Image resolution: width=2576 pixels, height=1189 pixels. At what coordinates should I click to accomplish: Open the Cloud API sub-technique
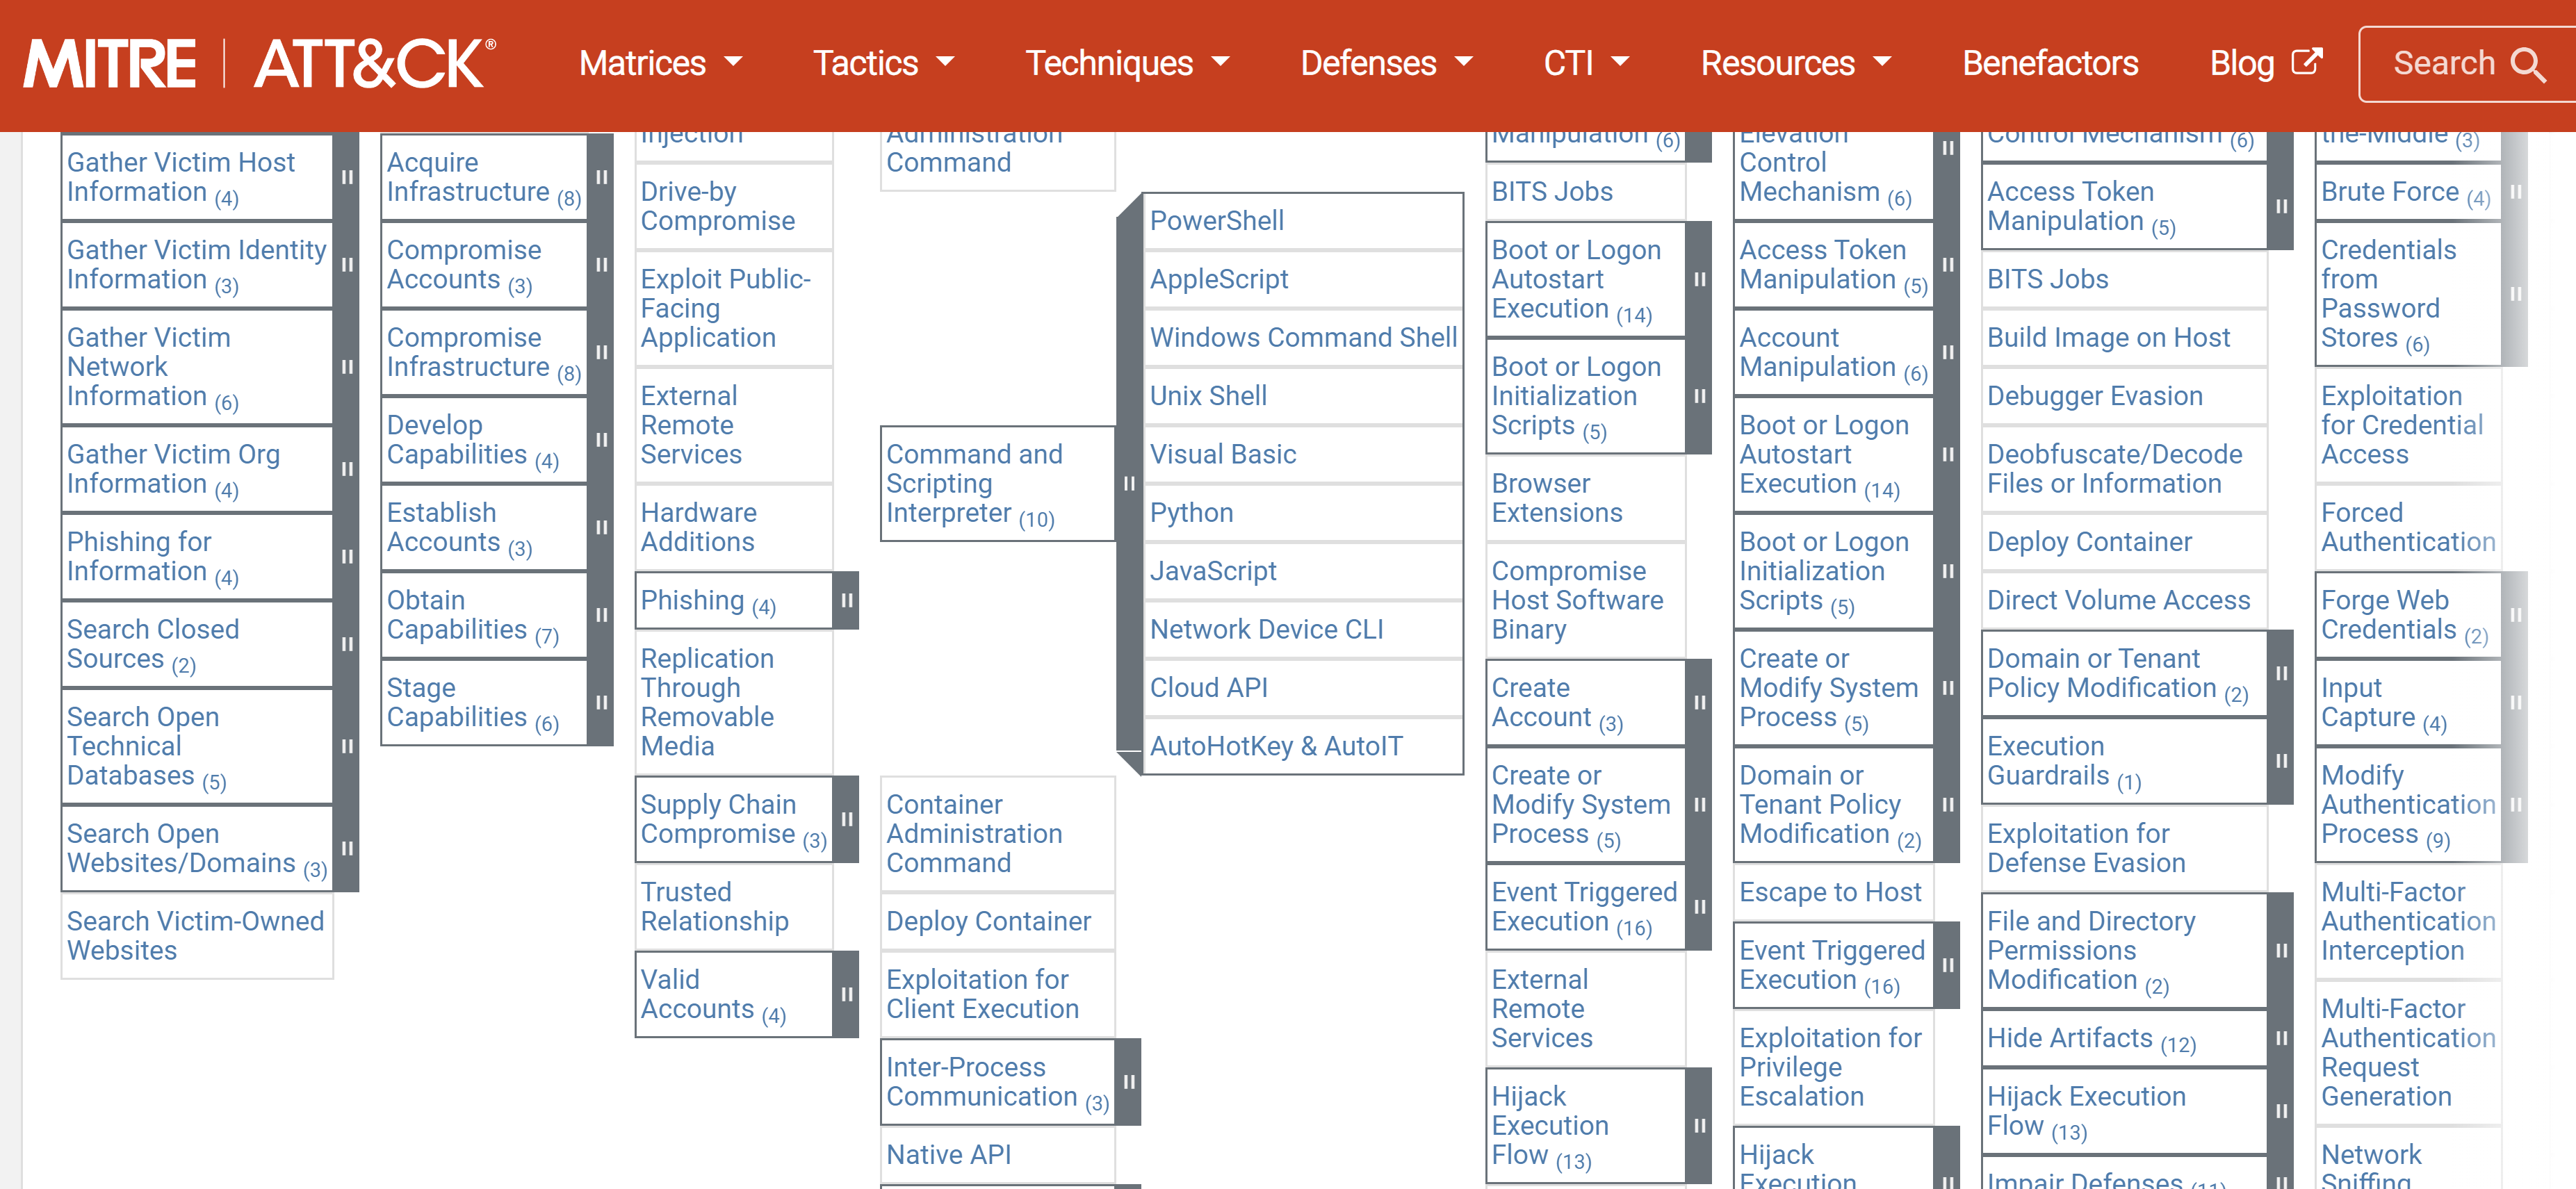click(1208, 688)
